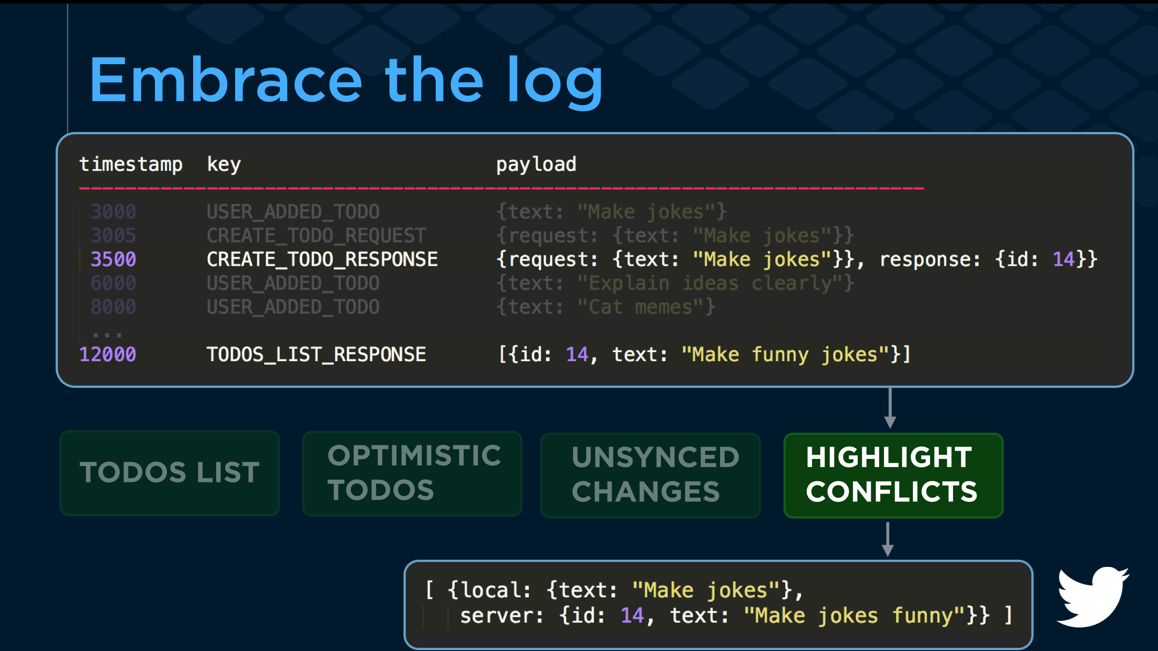The image size is (1158, 651).
Task: Click the OPTIMISTIC TODOS box
Action: point(412,473)
